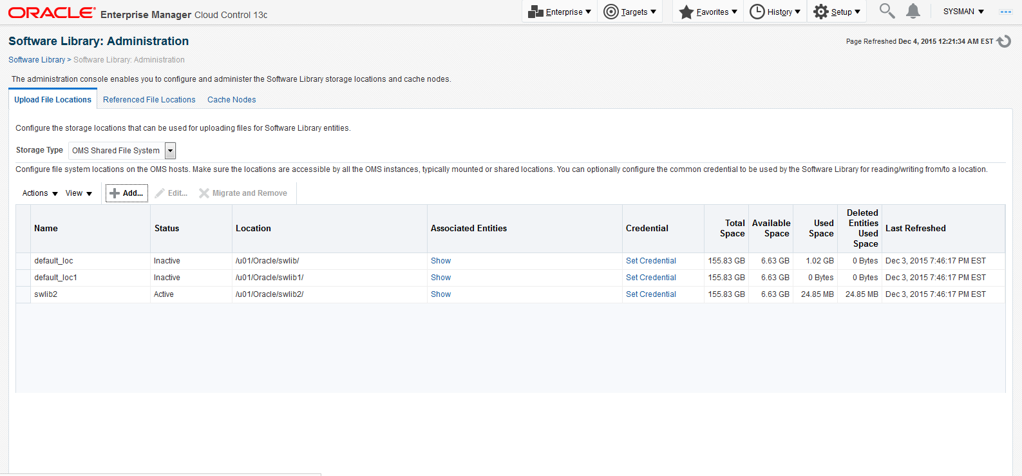The width and height of the screenshot is (1022, 476).
Task: Open the Actions dropdown menu
Action: tap(40, 193)
